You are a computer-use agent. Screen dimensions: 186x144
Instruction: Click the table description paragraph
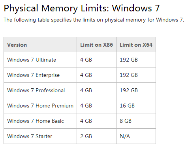94,20
